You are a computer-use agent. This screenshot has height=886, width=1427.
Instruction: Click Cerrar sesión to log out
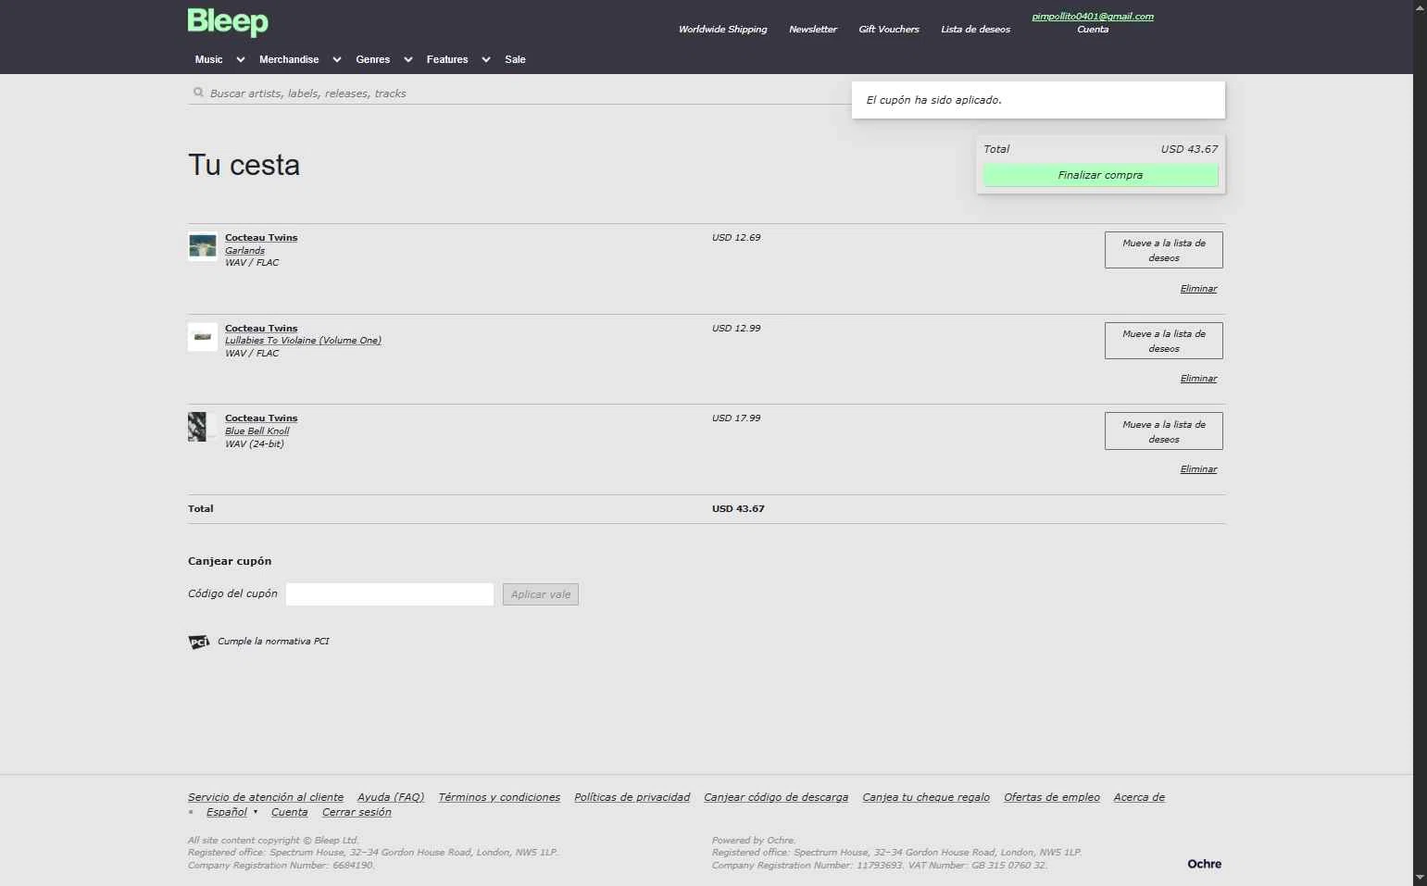click(357, 812)
